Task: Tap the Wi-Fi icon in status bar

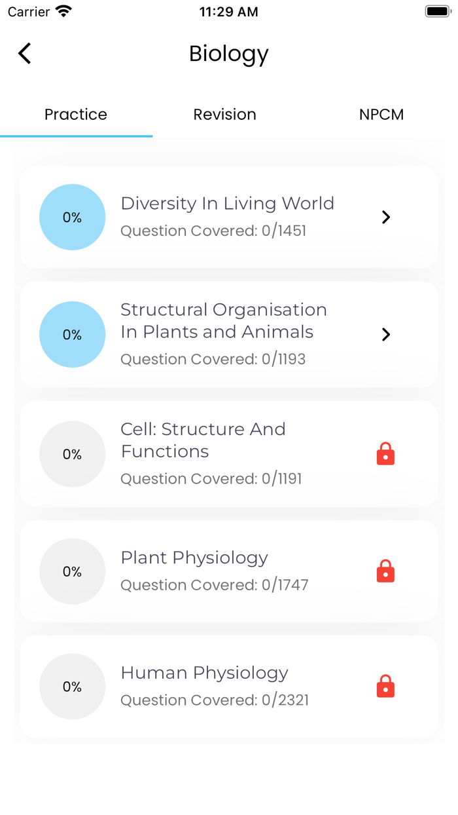Action: point(63,11)
